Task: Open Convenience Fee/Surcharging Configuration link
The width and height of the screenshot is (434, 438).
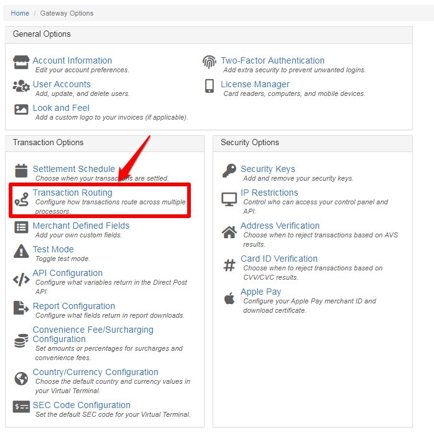Action: (x=93, y=335)
